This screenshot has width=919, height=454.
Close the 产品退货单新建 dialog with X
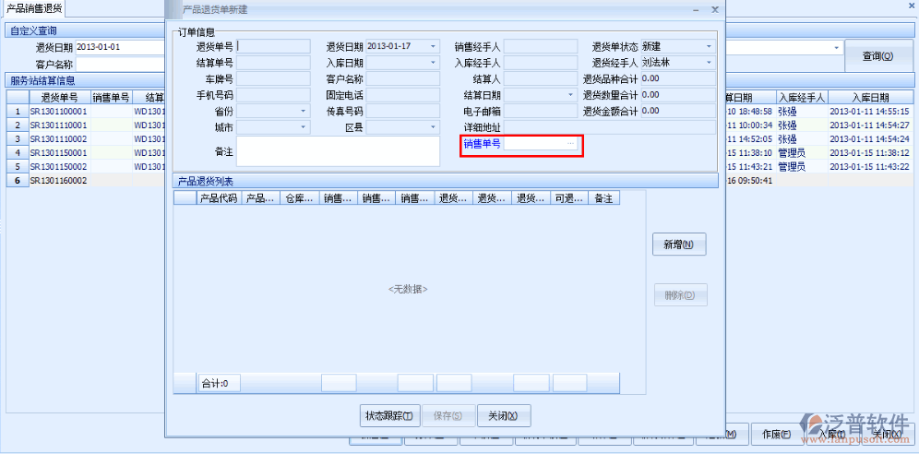coord(714,10)
